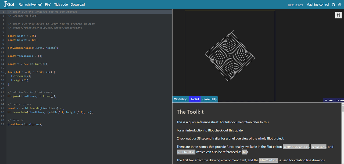Click the spiral drawing in the preview
Image resolution: width=344 pixels, height=164 pixels.
(x=230, y=56)
